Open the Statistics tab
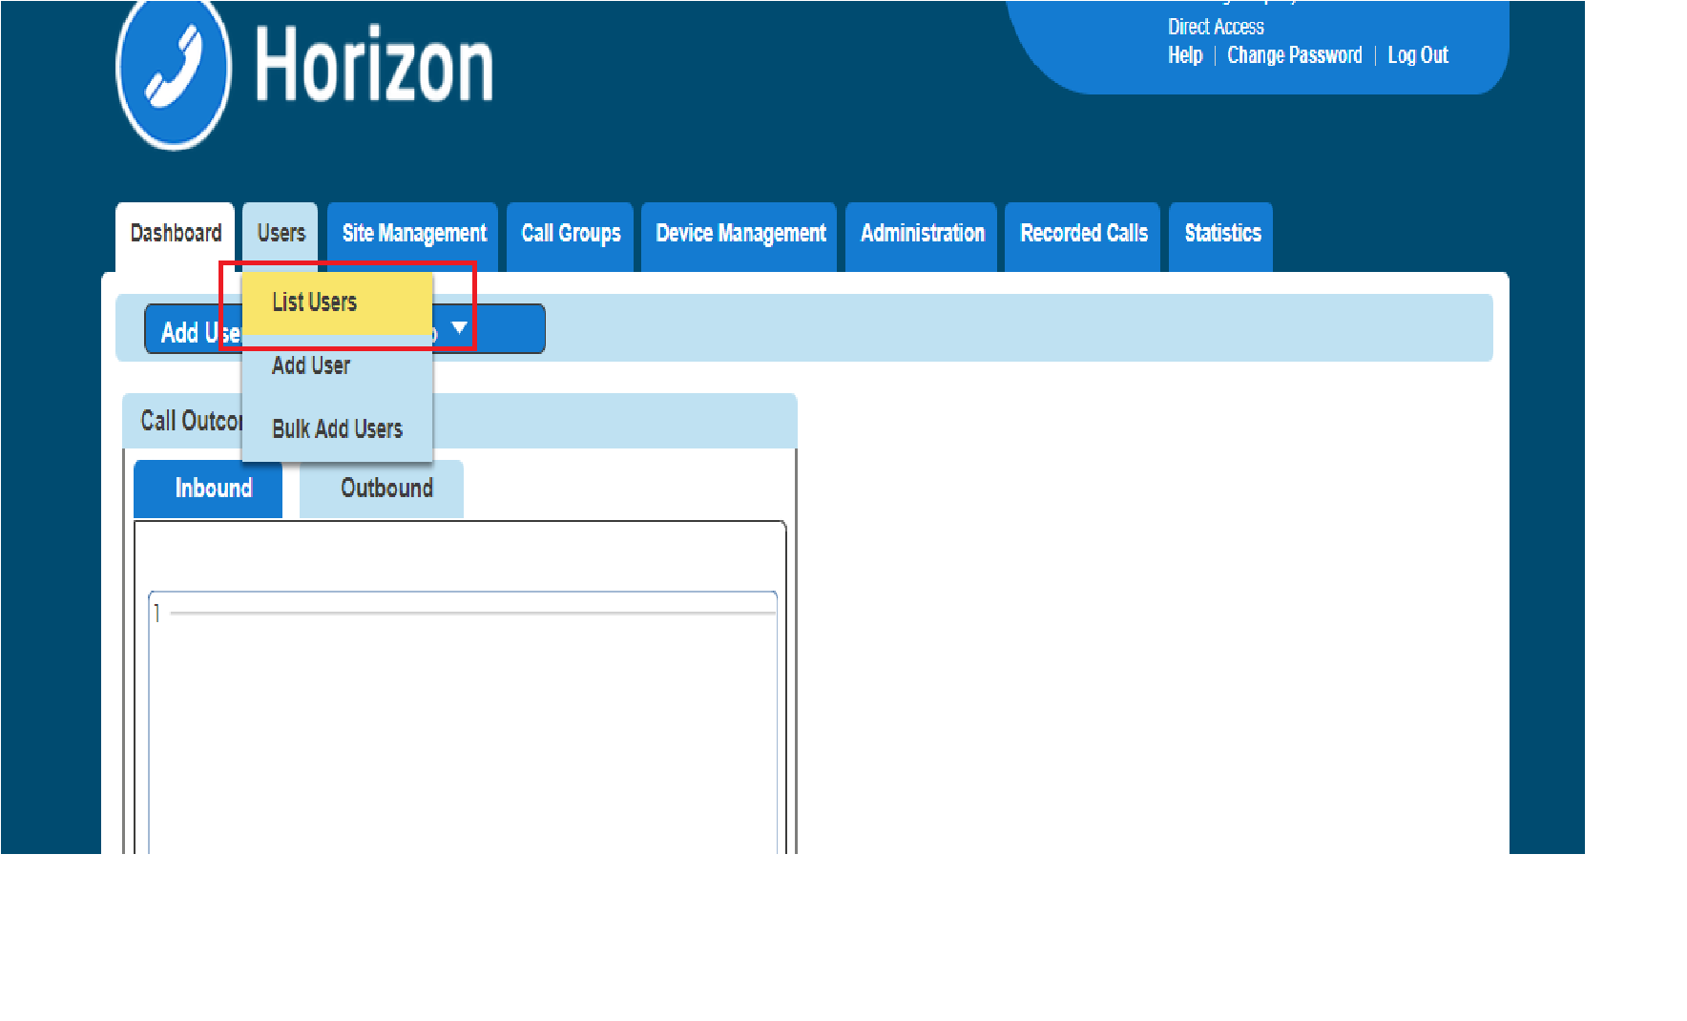Viewport: 1687px width, 1021px height. tap(1221, 235)
